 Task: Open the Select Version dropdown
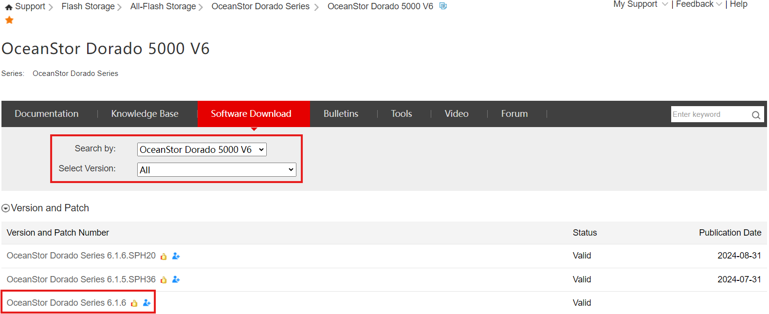coord(217,169)
